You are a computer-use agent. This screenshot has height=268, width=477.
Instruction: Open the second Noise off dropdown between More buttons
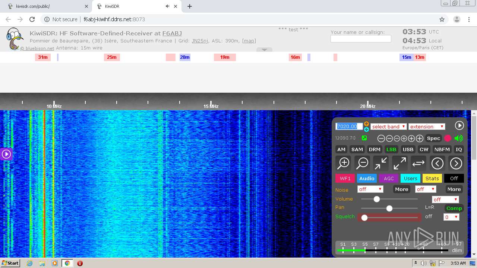(425, 189)
